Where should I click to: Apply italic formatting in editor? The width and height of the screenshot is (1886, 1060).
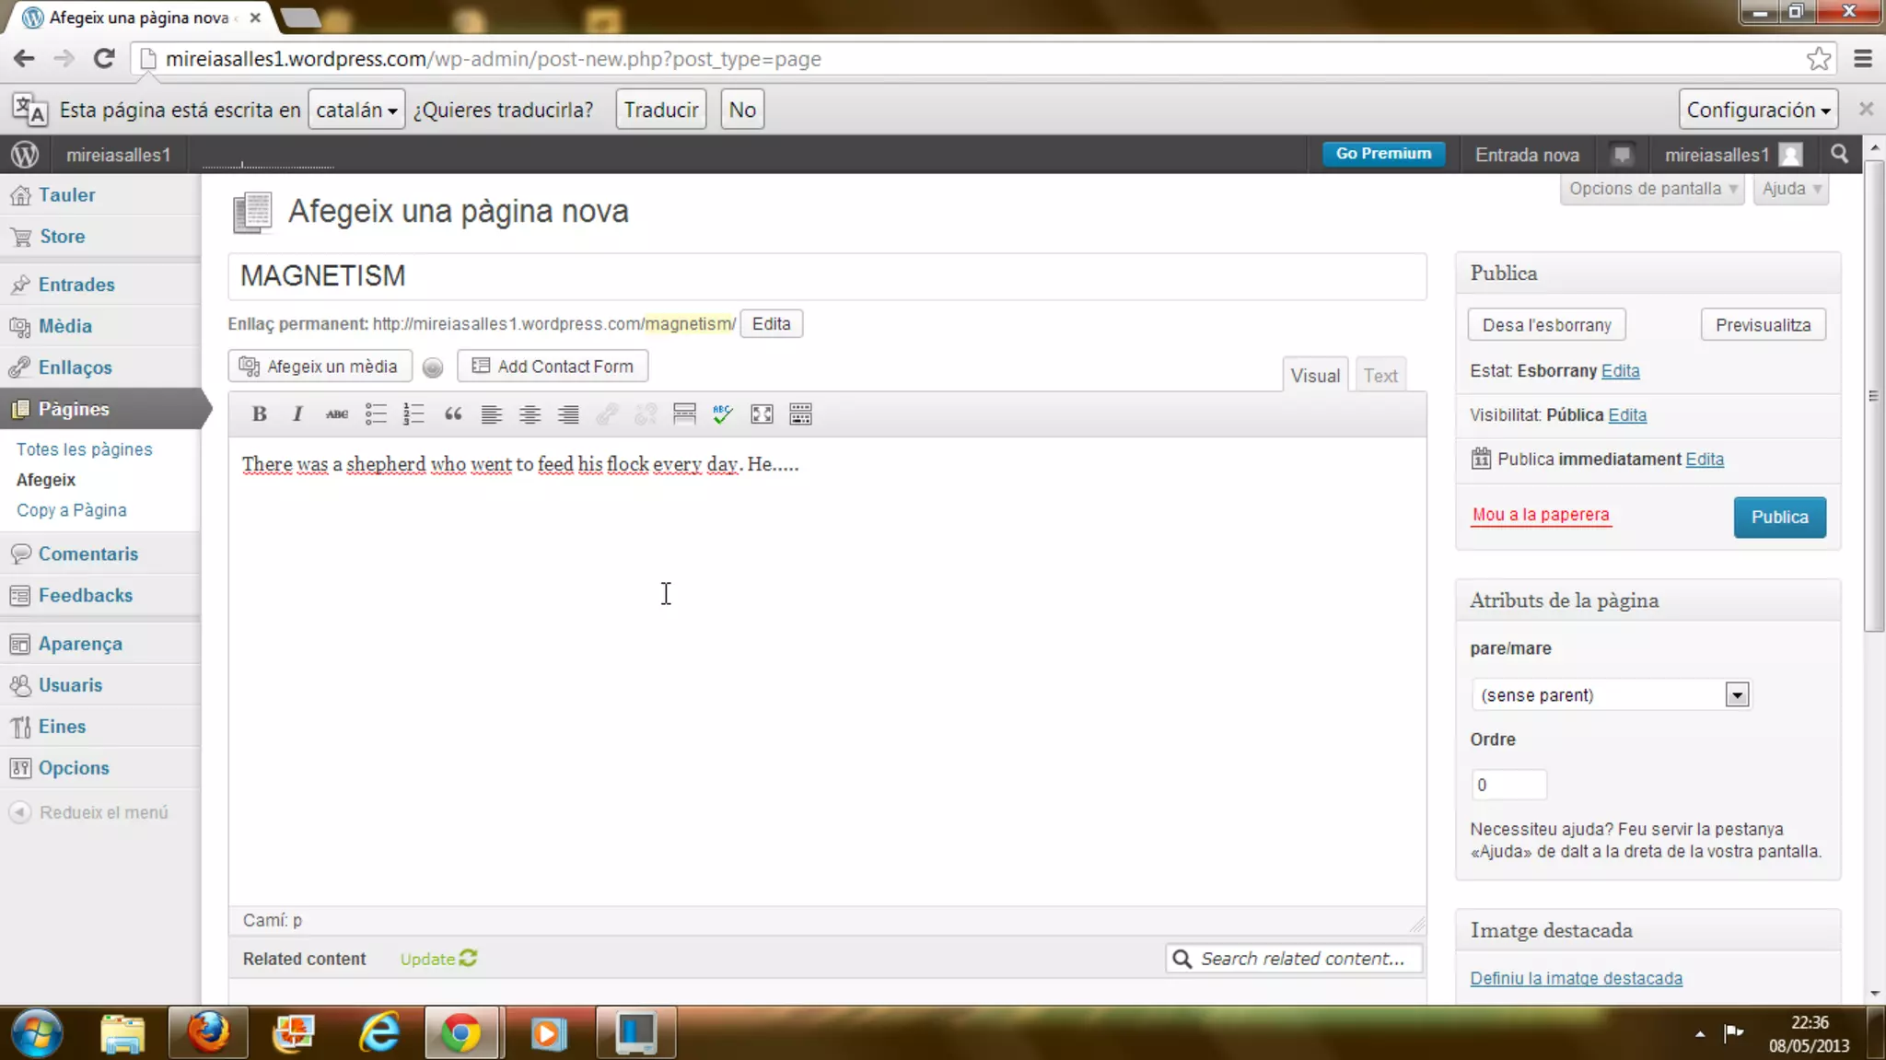pyautogui.click(x=297, y=414)
